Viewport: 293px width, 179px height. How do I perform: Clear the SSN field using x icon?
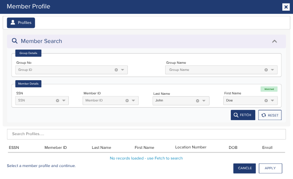point(58,101)
